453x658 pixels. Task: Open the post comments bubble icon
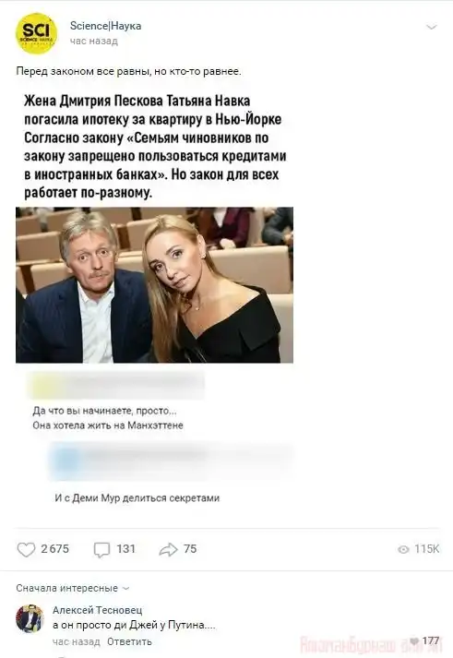101,549
